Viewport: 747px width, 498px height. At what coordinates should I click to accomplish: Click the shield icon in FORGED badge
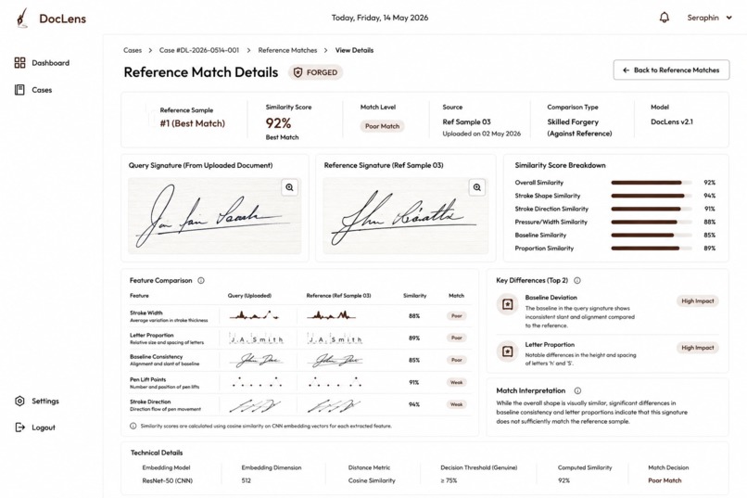tap(298, 72)
